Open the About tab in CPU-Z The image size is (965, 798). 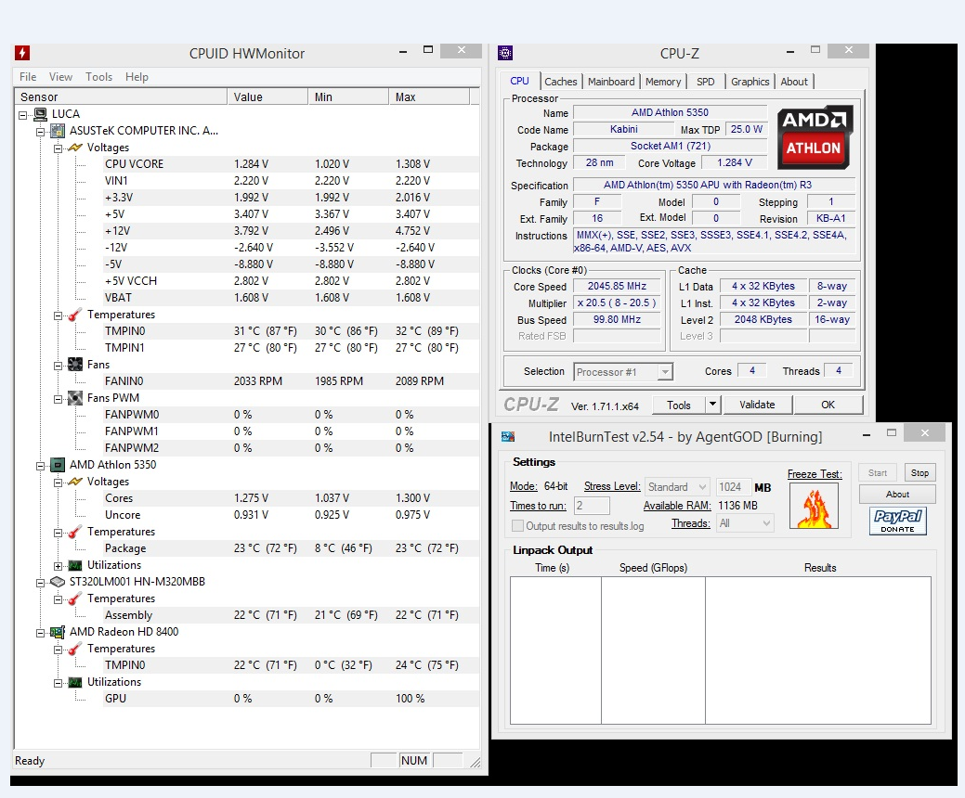tap(794, 82)
